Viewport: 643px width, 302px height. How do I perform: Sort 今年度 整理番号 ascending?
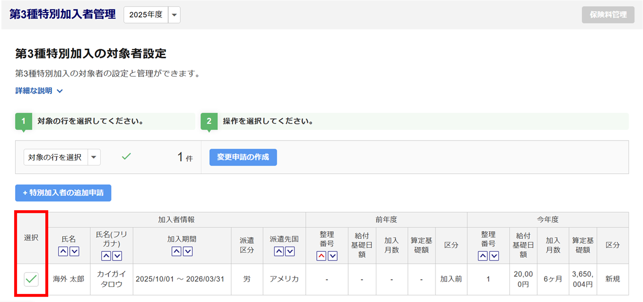point(482,256)
